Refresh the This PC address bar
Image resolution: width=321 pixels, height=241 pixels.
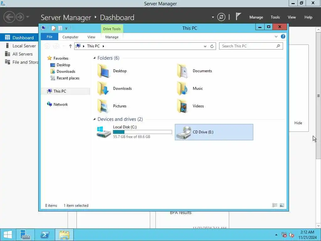pos(212,46)
